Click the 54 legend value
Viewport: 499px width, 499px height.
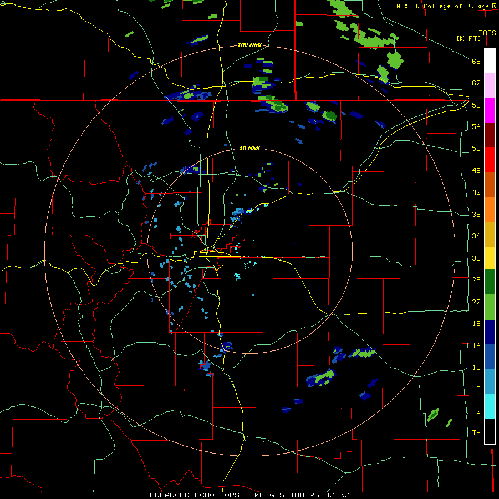click(x=476, y=126)
